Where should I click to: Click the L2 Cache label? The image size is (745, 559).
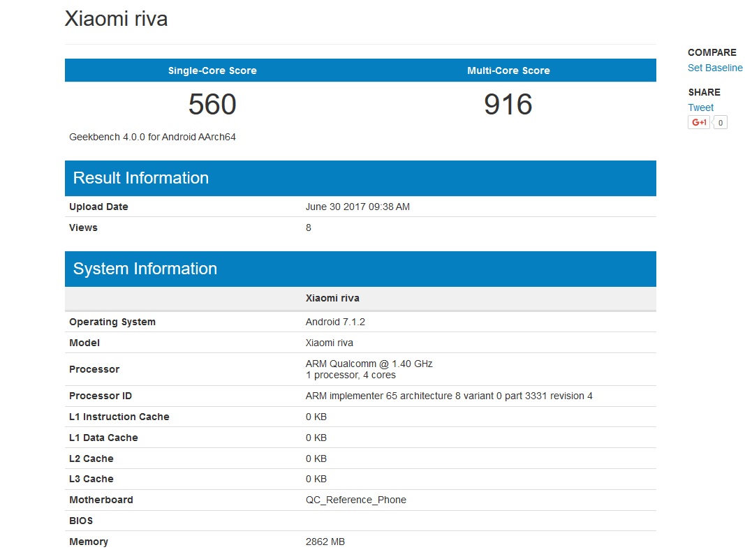[x=91, y=459]
